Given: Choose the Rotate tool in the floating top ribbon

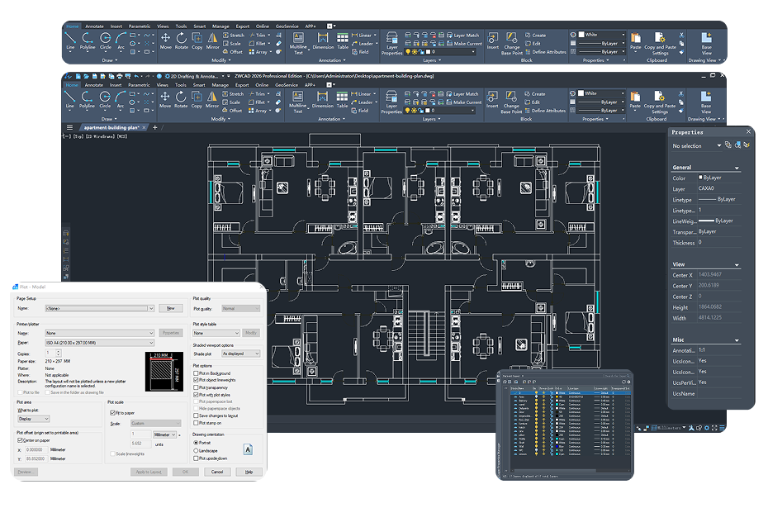Looking at the screenshot, I should 181,40.
